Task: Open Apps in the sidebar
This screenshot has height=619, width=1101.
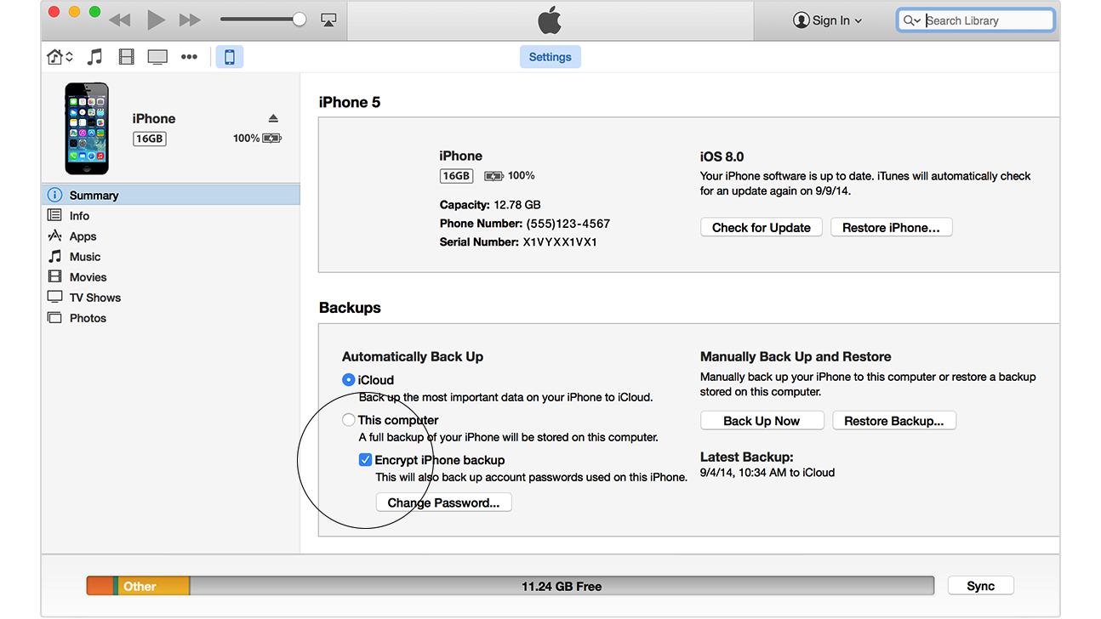Action: tap(170, 236)
